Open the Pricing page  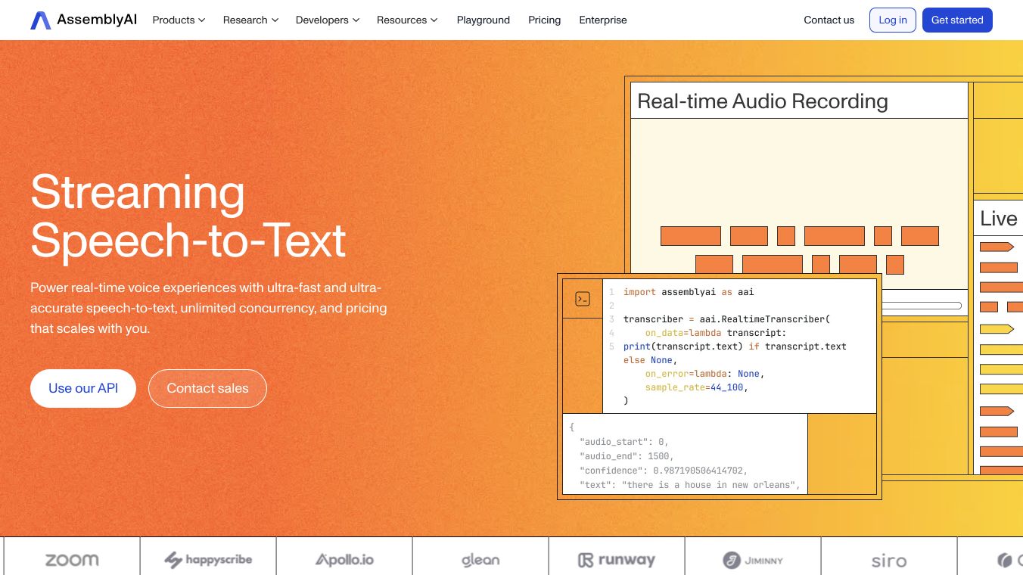pos(545,20)
